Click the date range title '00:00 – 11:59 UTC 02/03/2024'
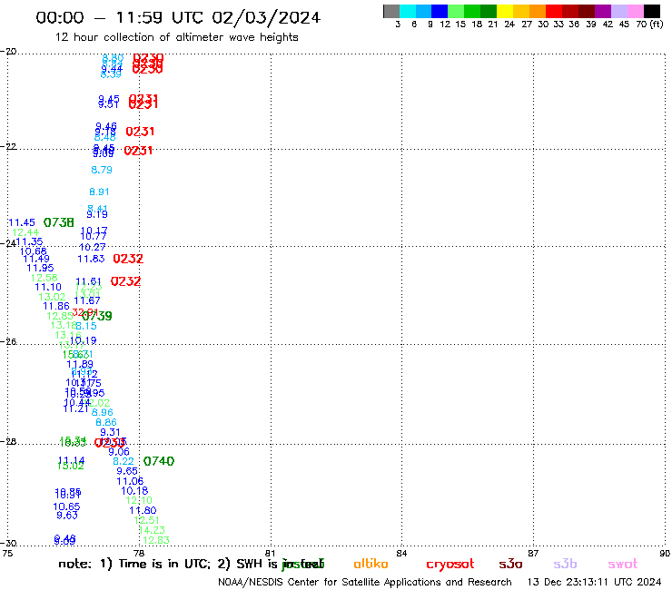 pyautogui.click(x=178, y=17)
